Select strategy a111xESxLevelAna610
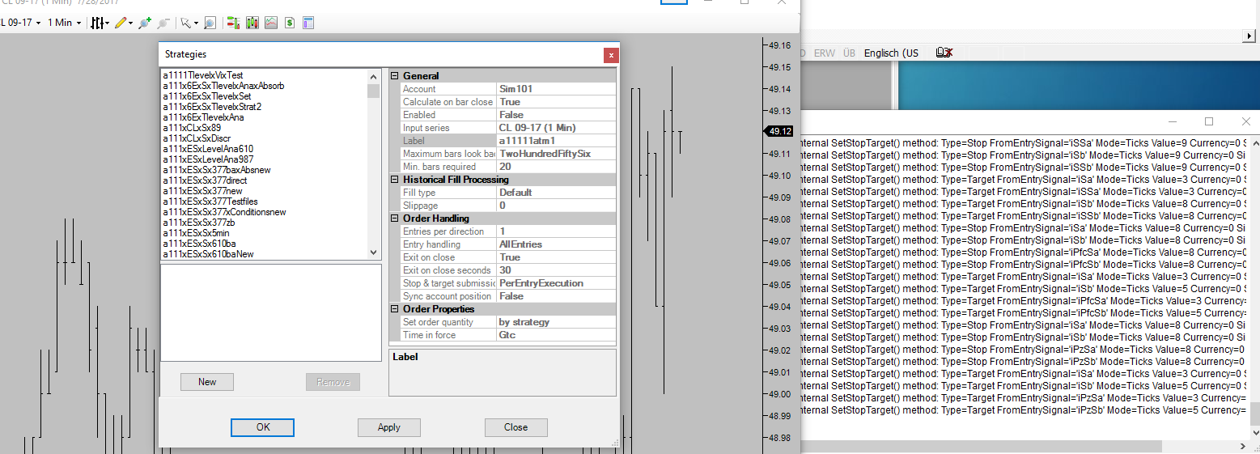This screenshot has width=1260, height=454. point(208,149)
